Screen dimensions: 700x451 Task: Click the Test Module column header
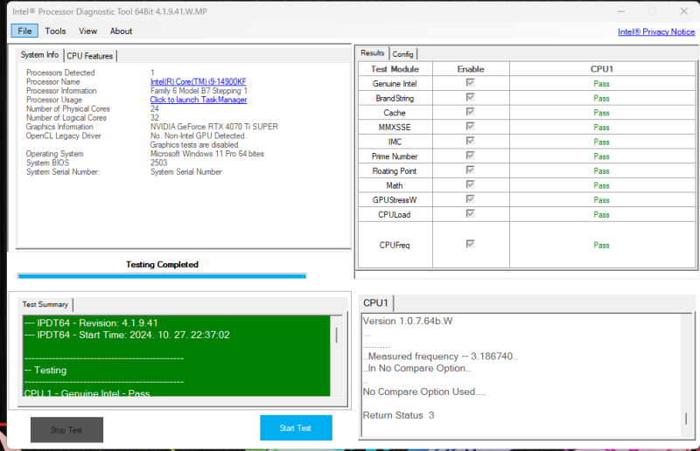click(395, 69)
